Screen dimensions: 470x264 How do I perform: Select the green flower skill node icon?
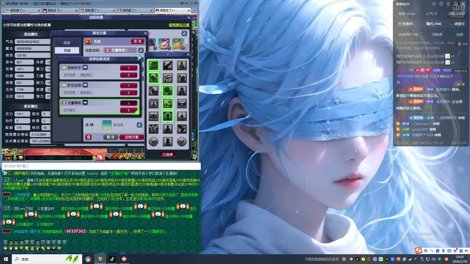[168, 91]
